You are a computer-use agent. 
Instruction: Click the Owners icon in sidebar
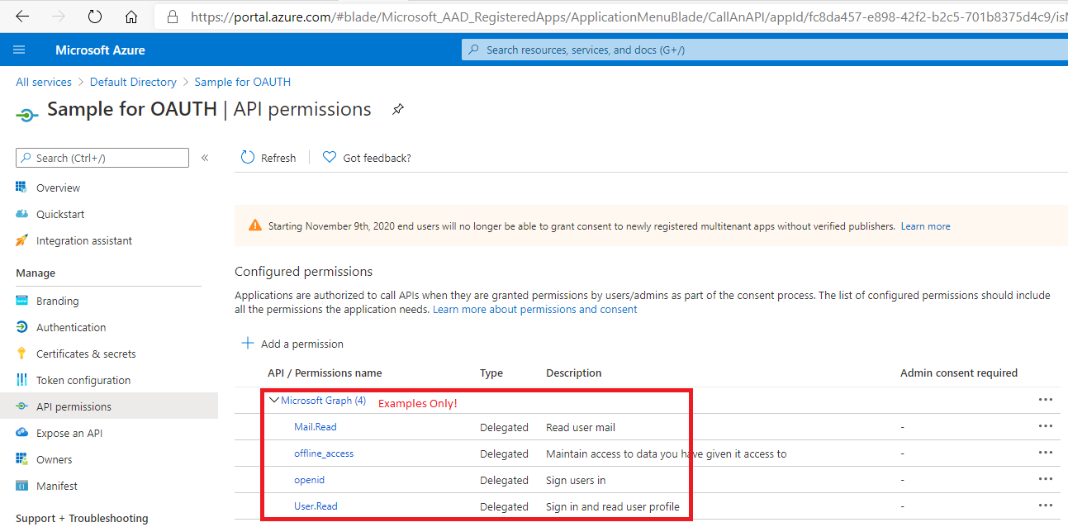tap(21, 459)
